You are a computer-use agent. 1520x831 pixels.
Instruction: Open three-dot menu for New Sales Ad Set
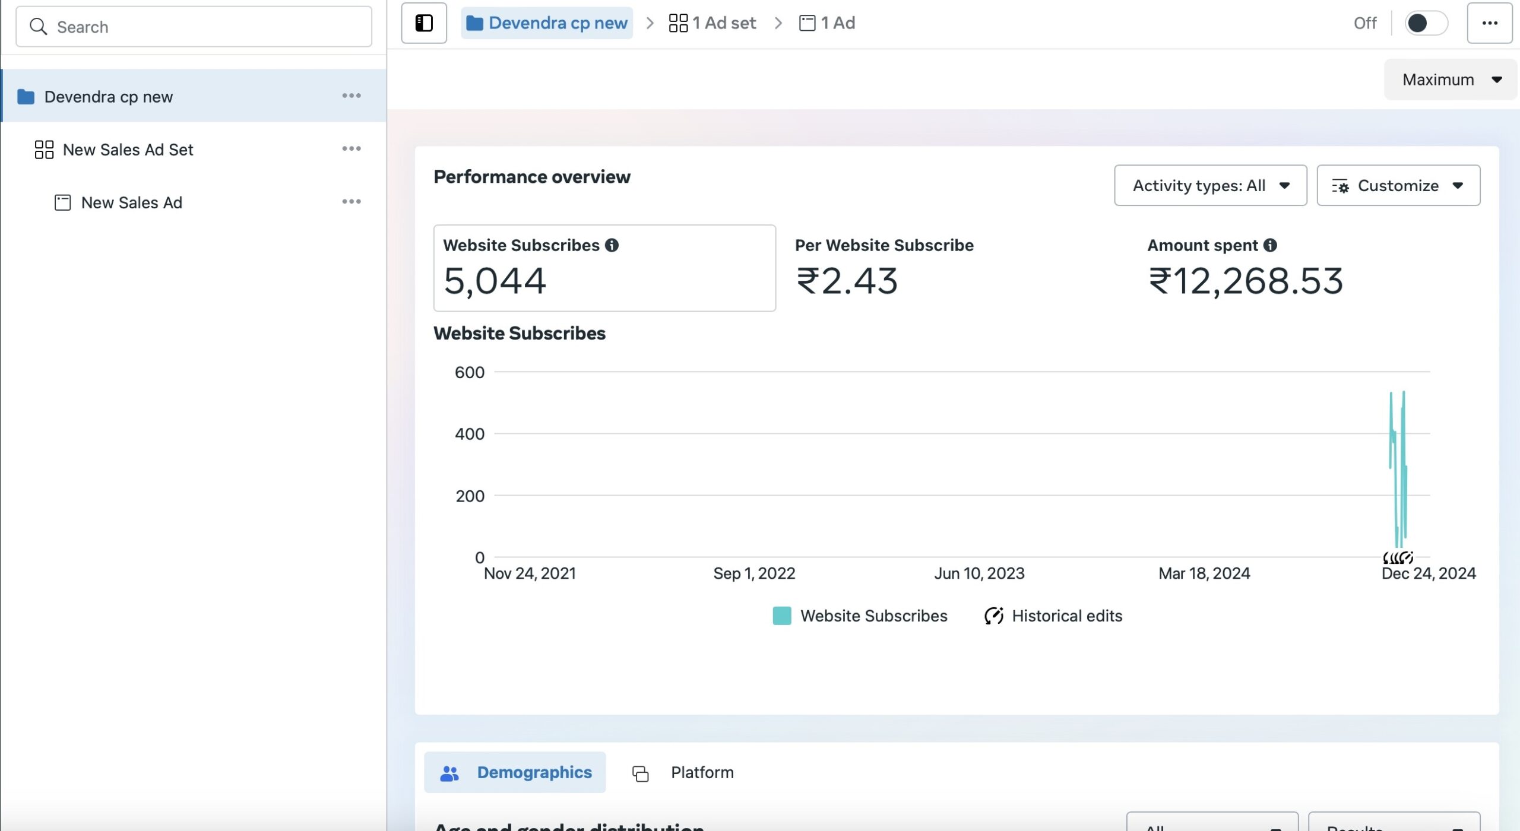[351, 148]
